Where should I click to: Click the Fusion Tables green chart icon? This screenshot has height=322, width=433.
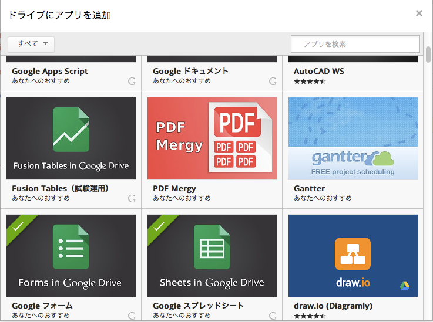coord(71,129)
